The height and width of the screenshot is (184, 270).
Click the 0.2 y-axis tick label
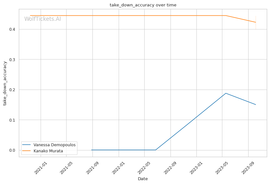(x=13, y=90)
